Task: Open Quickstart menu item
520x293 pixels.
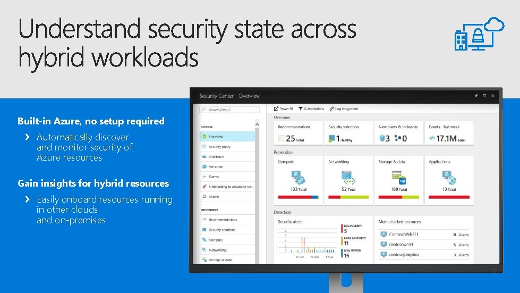Action: tap(227, 156)
